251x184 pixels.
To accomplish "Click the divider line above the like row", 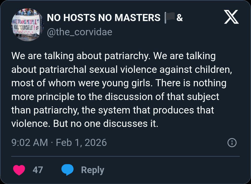I will [x=126, y=156].
